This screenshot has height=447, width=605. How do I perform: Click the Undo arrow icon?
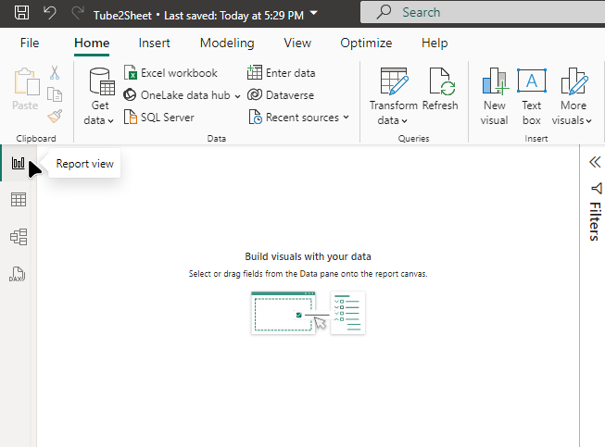point(50,13)
